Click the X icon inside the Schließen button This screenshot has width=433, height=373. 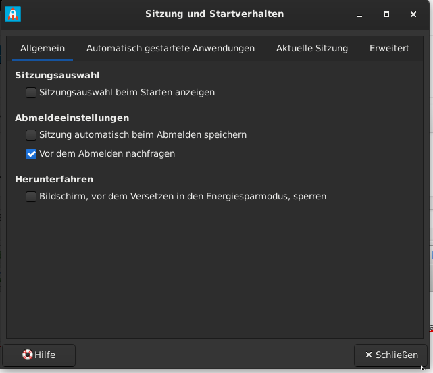click(x=369, y=355)
